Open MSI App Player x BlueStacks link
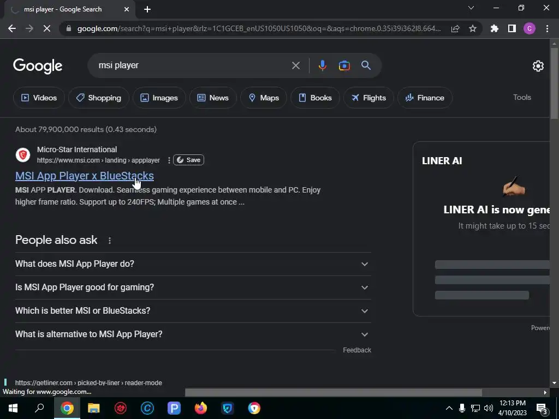Screen dimensions: 559x419 (x=85, y=176)
